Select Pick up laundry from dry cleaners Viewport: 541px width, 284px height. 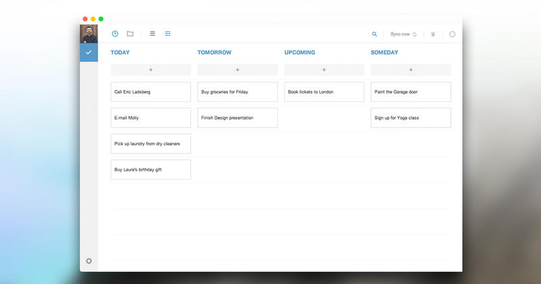pyautogui.click(x=151, y=143)
